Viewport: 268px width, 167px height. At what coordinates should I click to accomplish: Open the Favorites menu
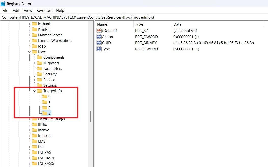pos(44,10)
